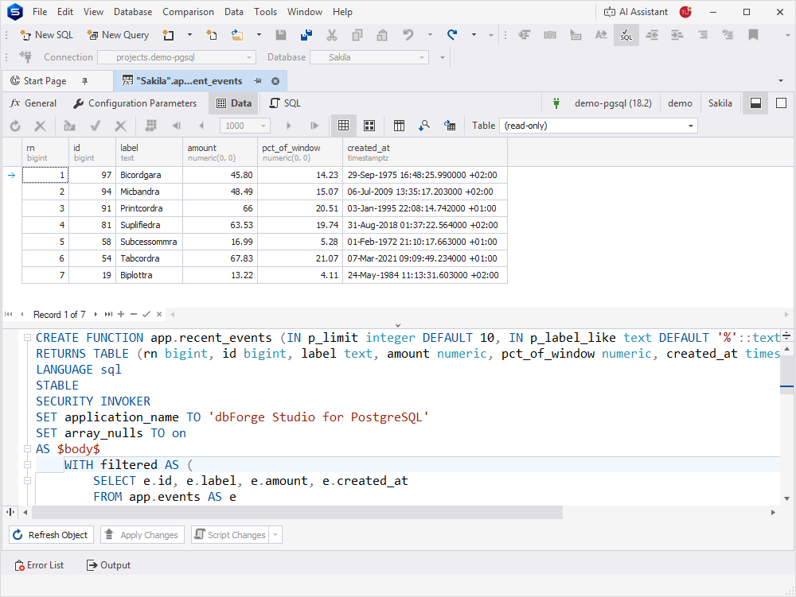Click the Refresh Object button
Viewport: 796px width, 597px height.
[x=51, y=535]
